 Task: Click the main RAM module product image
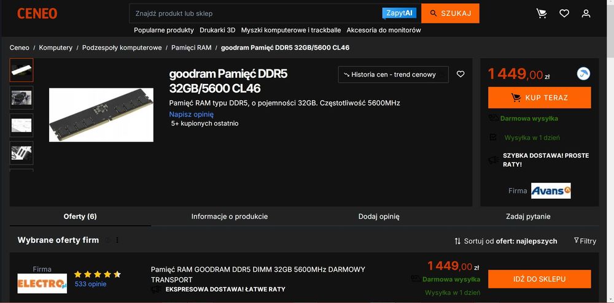101,115
